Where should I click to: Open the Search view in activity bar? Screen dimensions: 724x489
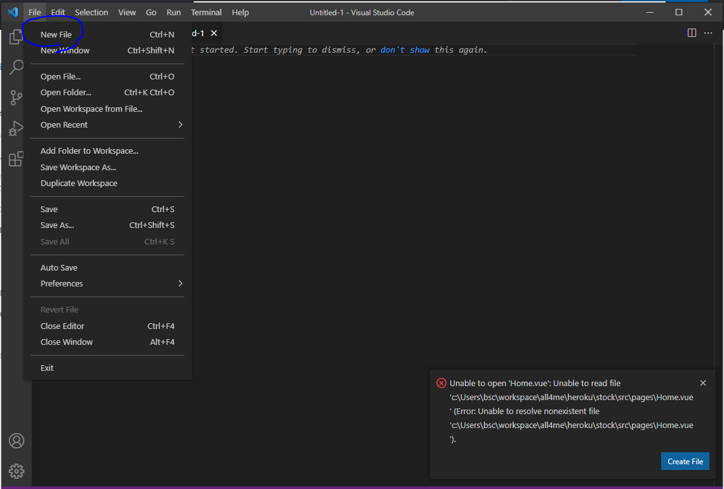(x=16, y=67)
